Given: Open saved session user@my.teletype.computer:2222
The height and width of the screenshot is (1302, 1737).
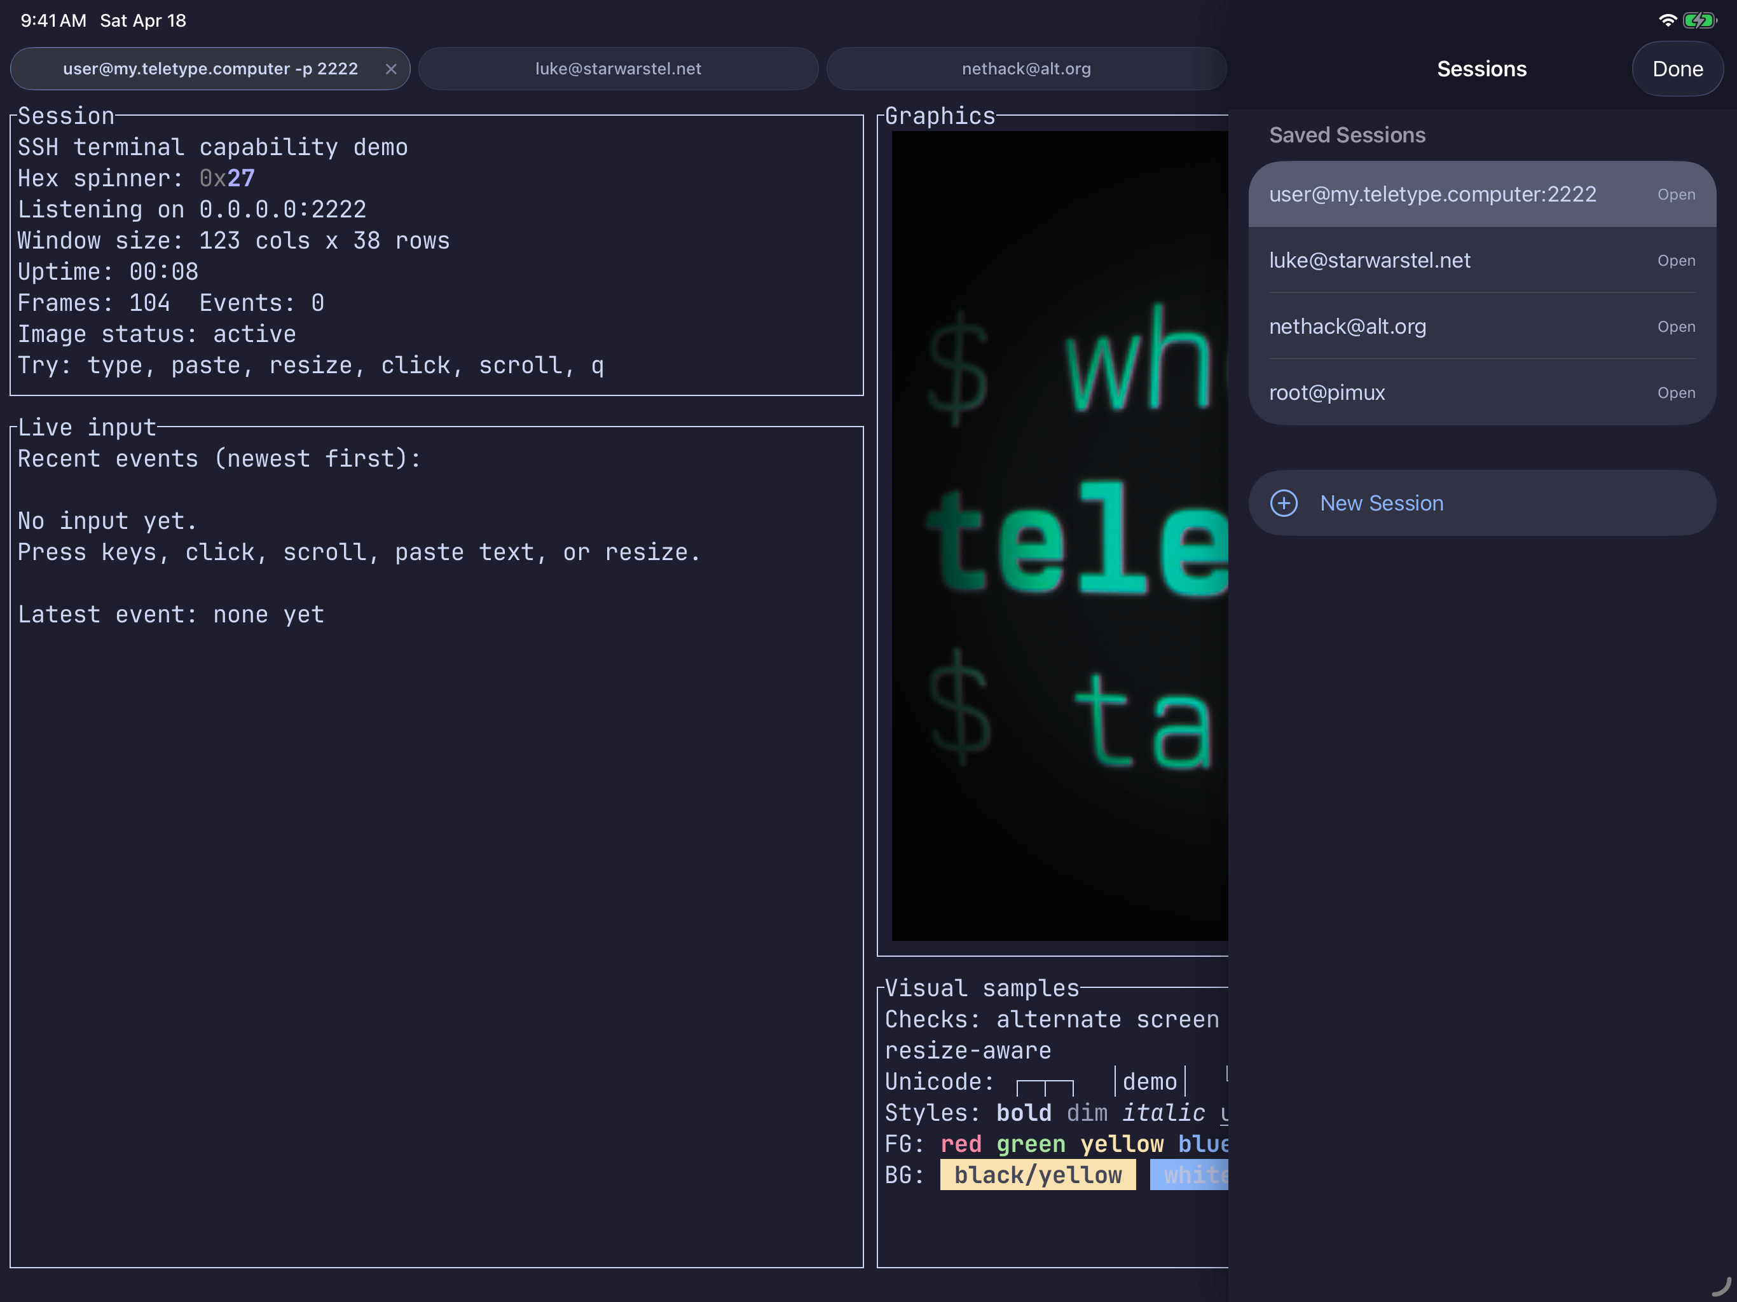Looking at the screenshot, I should click(1482, 194).
